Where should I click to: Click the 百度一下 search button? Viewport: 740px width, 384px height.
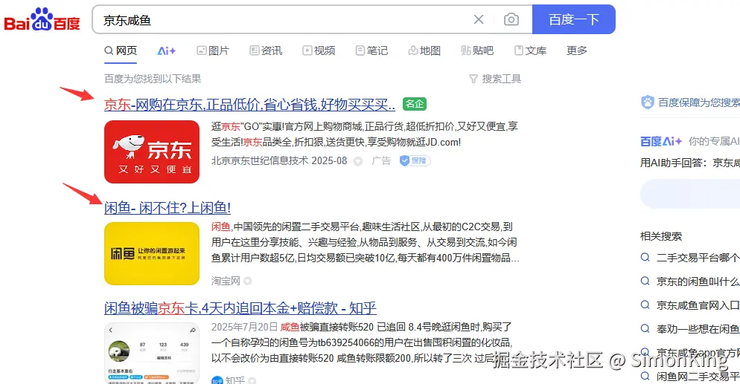[573, 19]
